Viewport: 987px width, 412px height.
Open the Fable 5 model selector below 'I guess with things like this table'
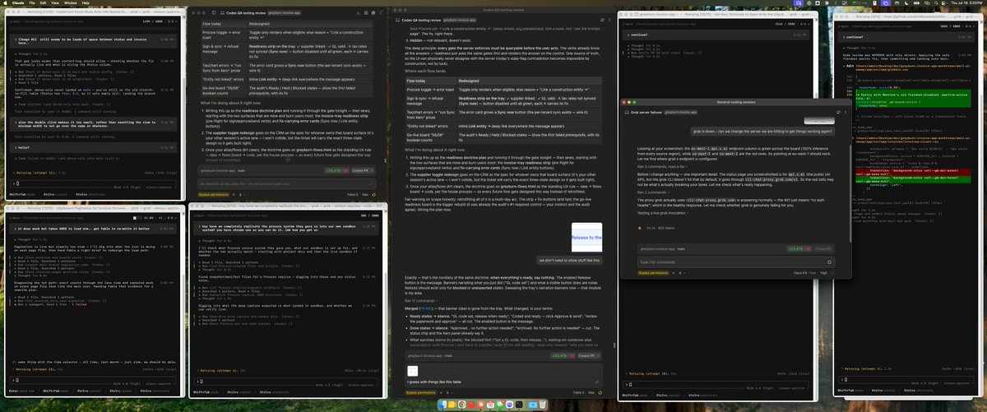coord(578,392)
